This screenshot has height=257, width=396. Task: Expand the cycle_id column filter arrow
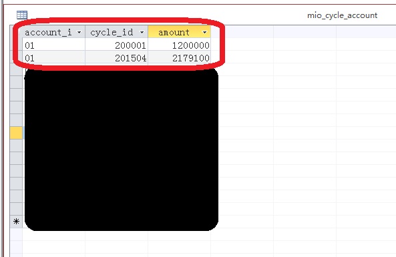pyautogui.click(x=142, y=32)
